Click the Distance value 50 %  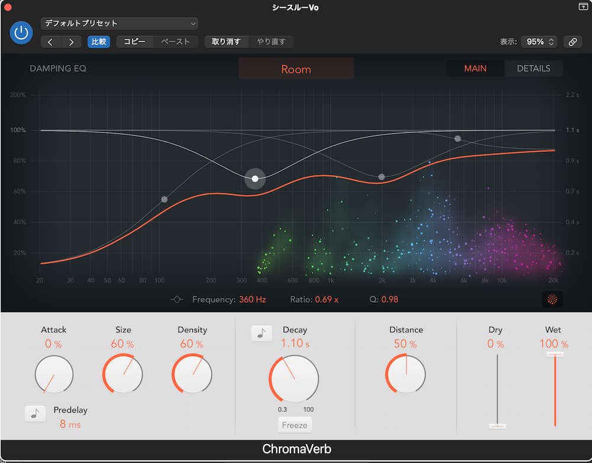[x=406, y=344]
